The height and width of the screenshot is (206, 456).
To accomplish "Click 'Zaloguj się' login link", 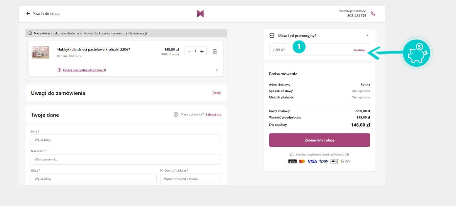I will pyautogui.click(x=213, y=115).
